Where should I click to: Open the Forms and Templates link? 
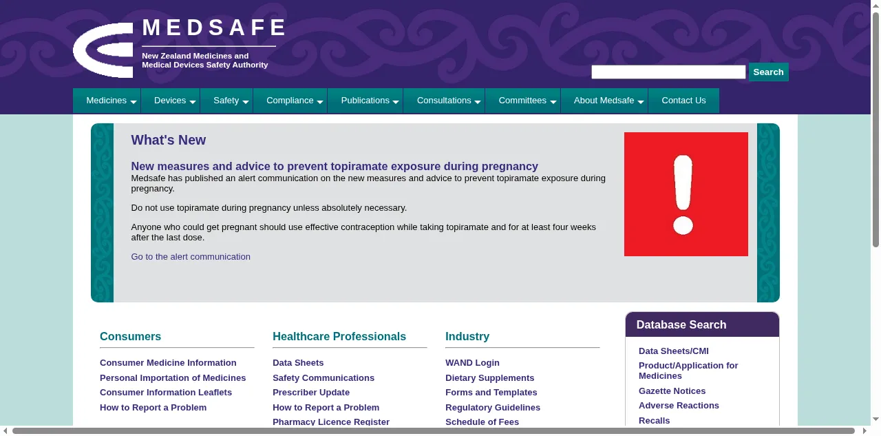(x=491, y=392)
